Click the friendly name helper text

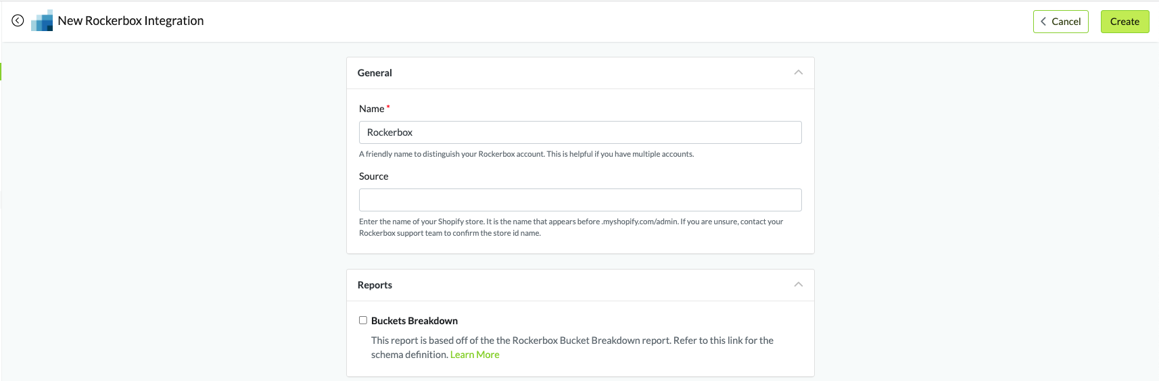point(526,154)
